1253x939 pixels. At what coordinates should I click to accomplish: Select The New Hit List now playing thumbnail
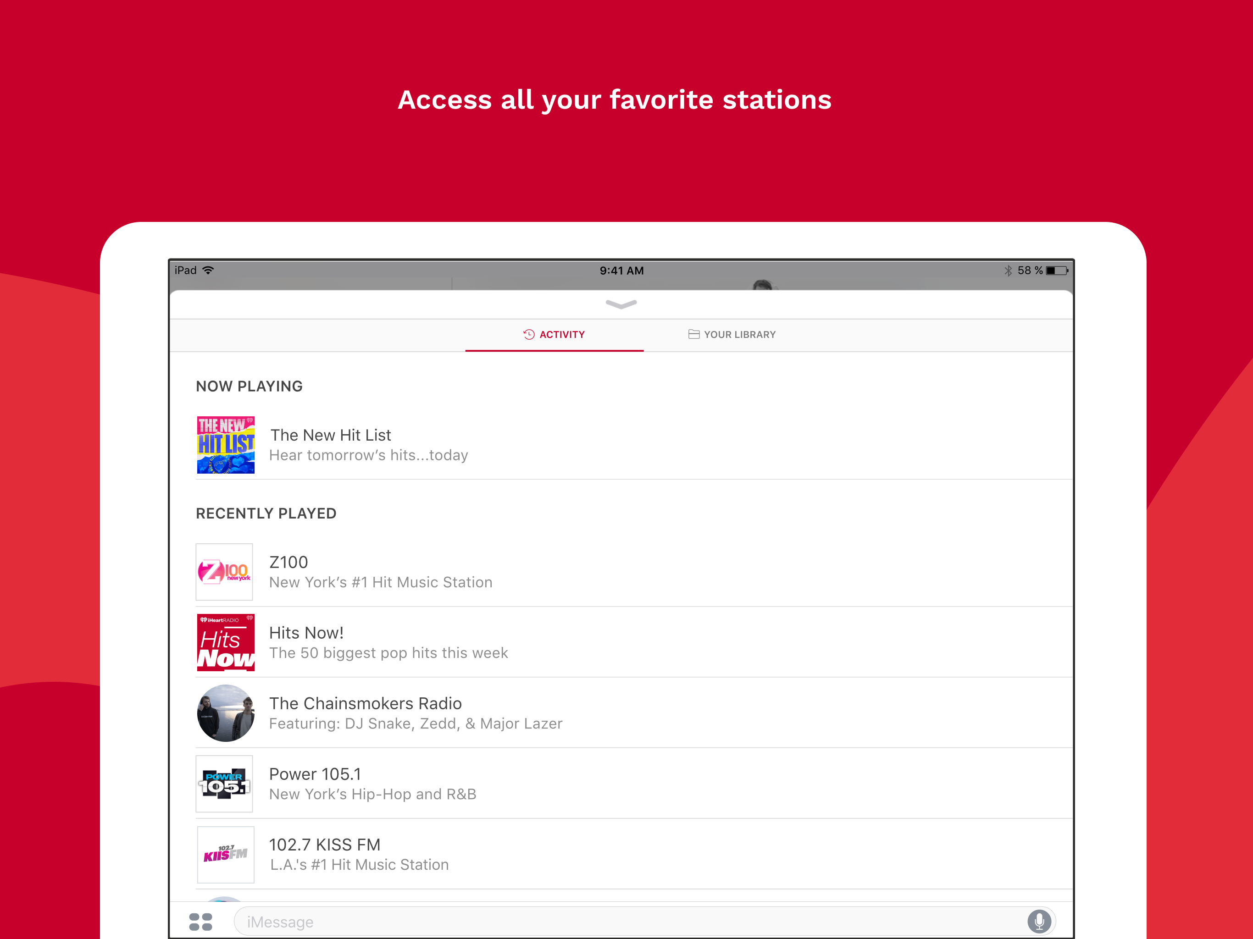coord(226,445)
